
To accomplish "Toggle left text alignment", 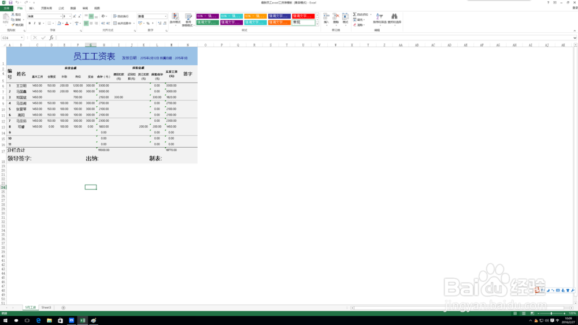I will 86,23.
